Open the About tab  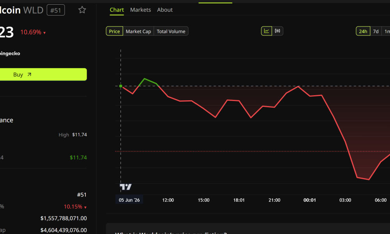coord(165,10)
